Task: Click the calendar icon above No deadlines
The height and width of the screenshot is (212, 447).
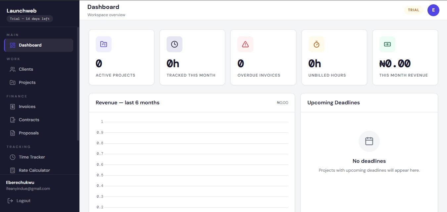Action: pyautogui.click(x=369, y=141)
